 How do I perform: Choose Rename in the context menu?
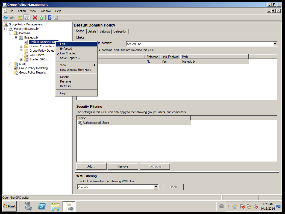[x=76, y=81]
